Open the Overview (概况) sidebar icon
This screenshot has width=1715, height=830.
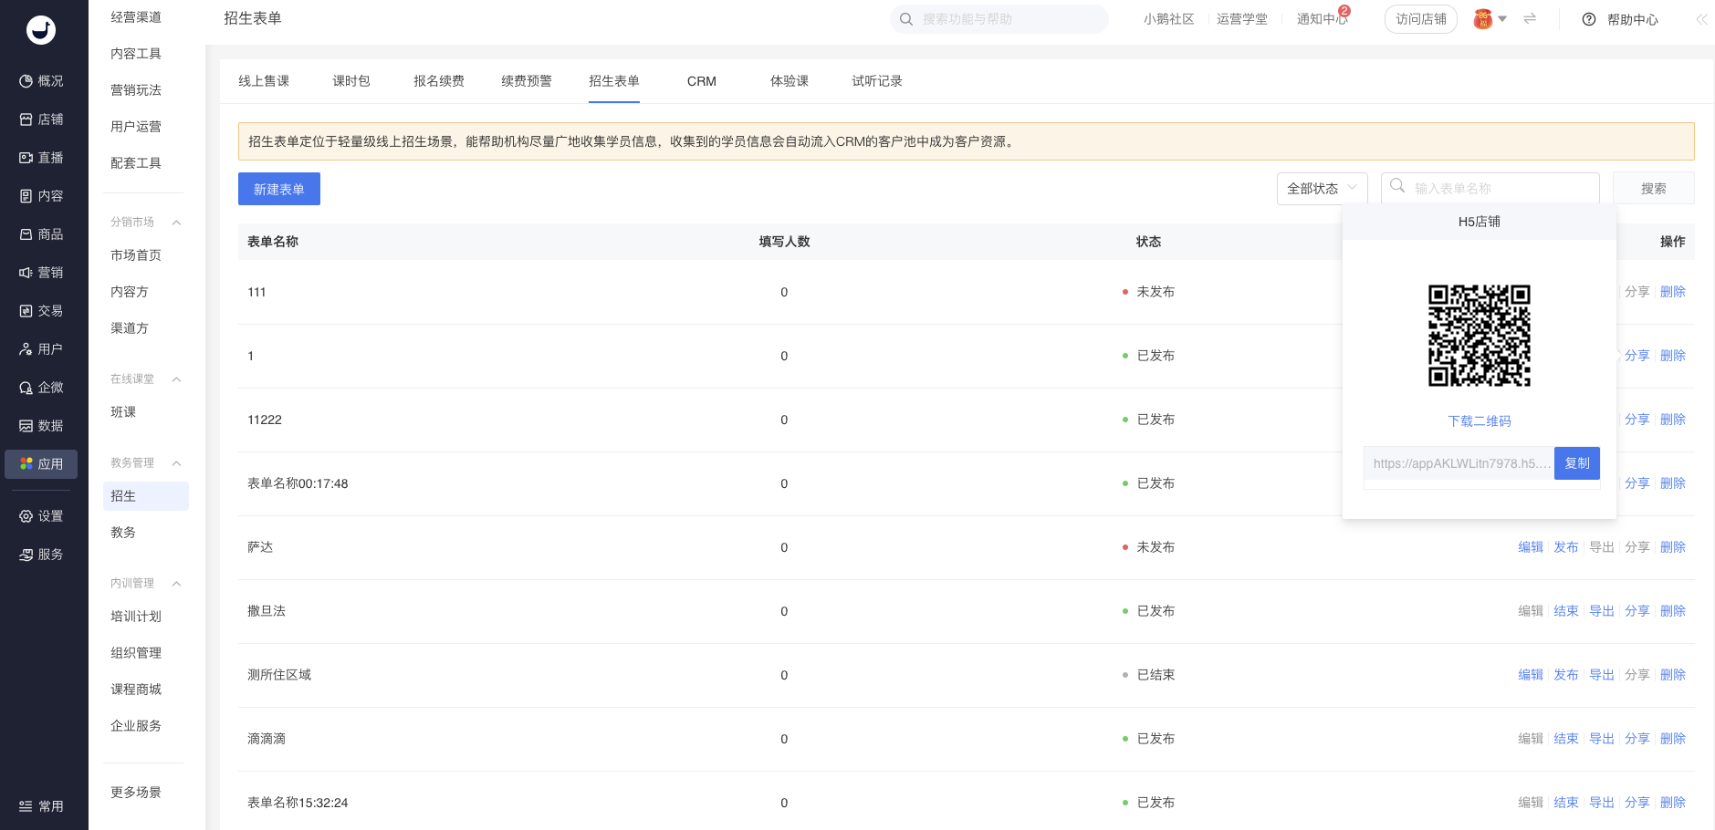pyautogui.click(x=26, y=81)
